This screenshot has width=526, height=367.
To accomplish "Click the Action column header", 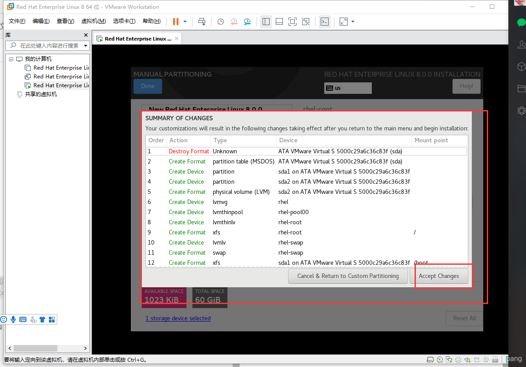I will click(189, 140).
